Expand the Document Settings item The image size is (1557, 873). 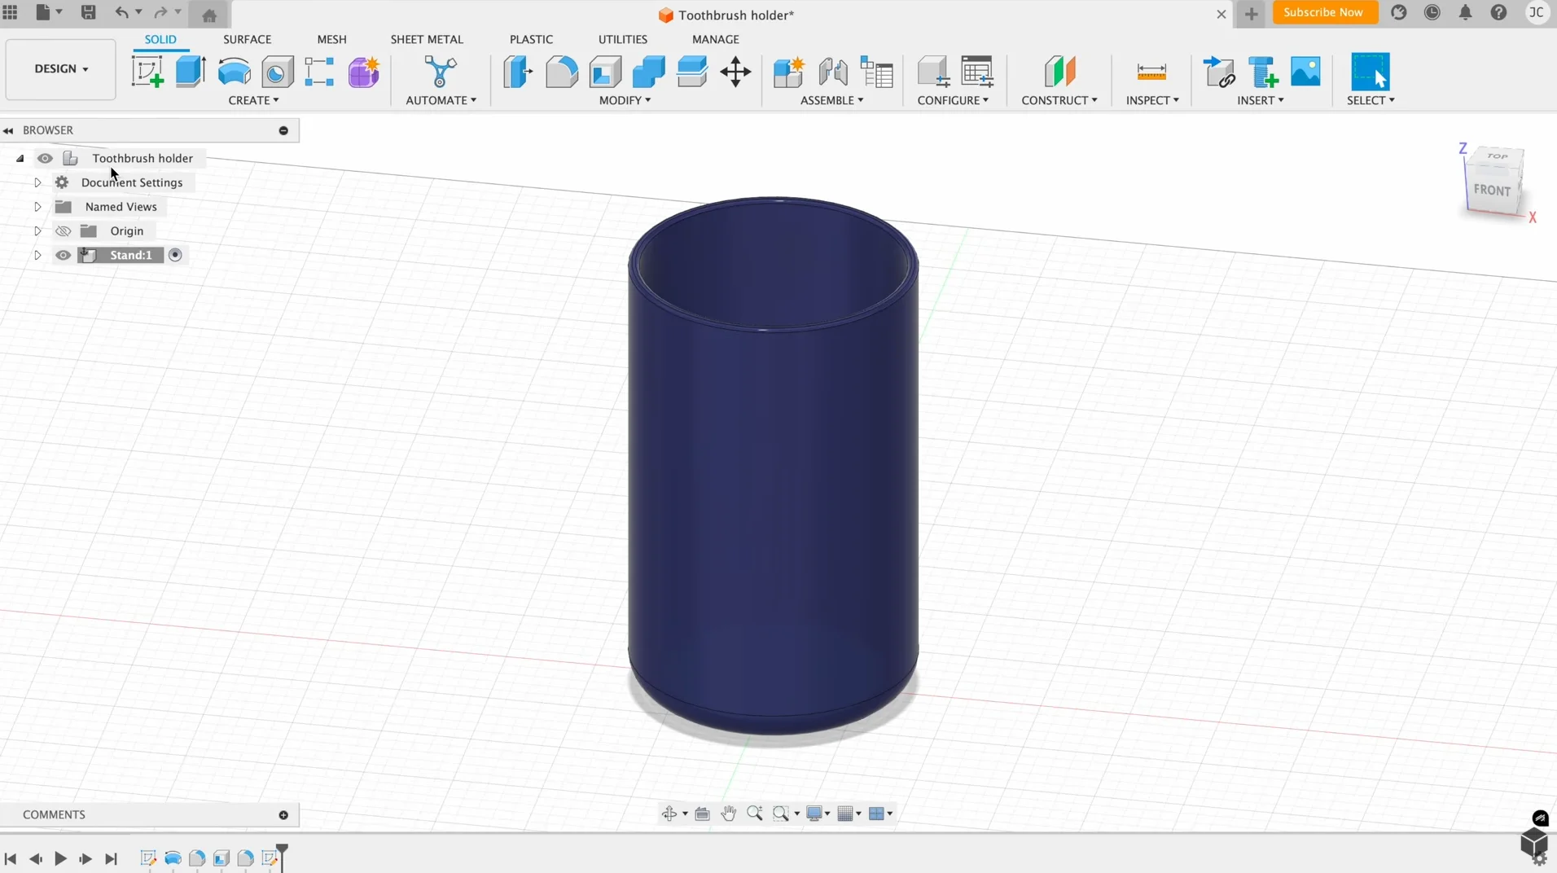(x=37, y=182)
